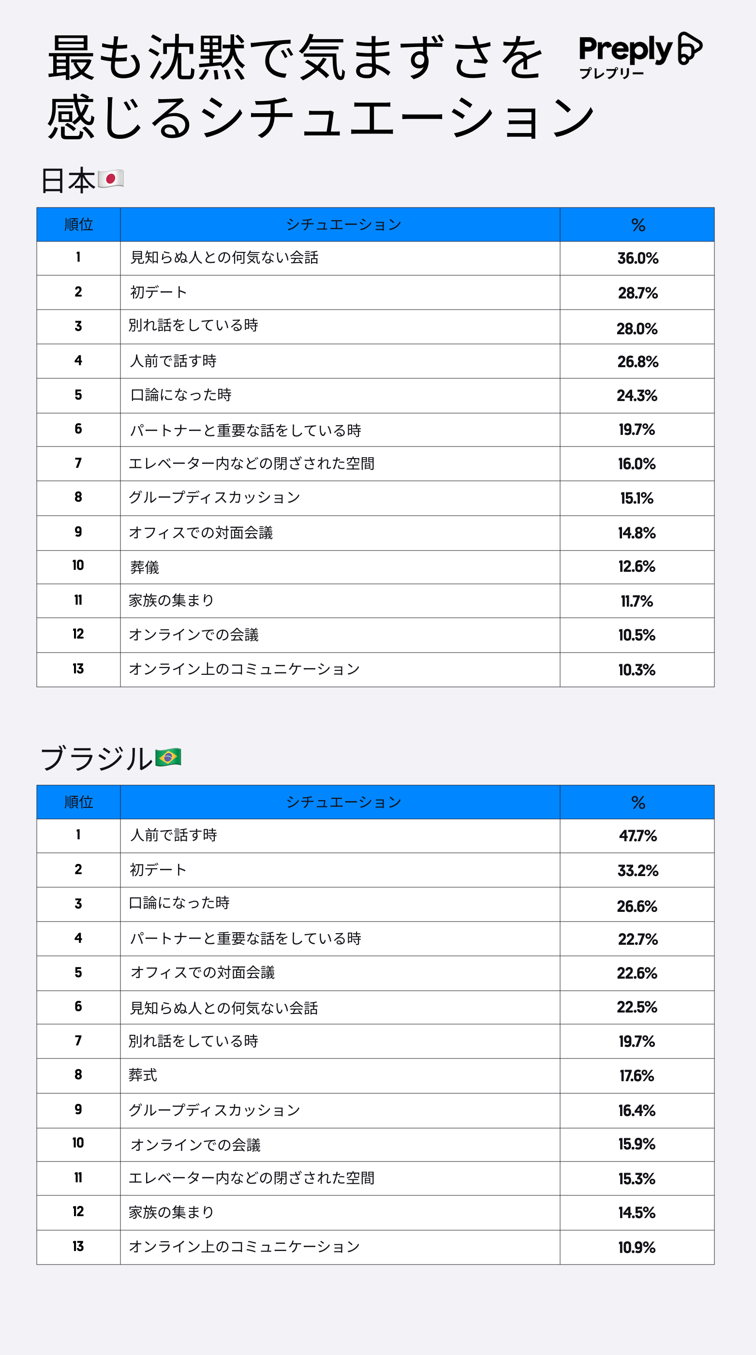Select the 47.7% cell in Brazil table

point(637,836)
